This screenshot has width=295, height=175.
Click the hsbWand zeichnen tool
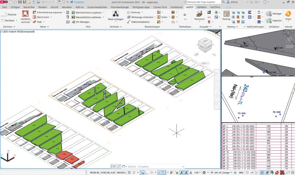click(x=26, y=16)
